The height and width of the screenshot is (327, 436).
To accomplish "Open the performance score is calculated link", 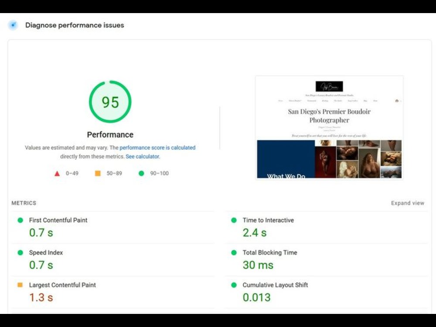I will [x=157, y=148].
